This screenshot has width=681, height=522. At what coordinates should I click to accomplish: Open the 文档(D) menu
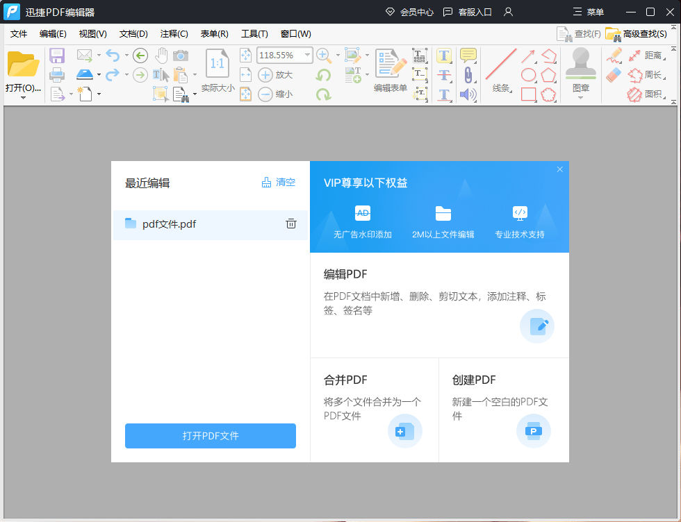[x=133, y=34]
